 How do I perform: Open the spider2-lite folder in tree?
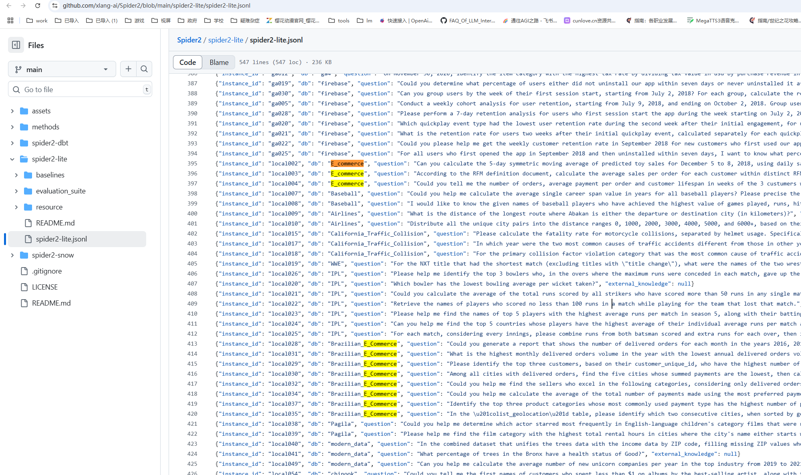coord(50,159)
